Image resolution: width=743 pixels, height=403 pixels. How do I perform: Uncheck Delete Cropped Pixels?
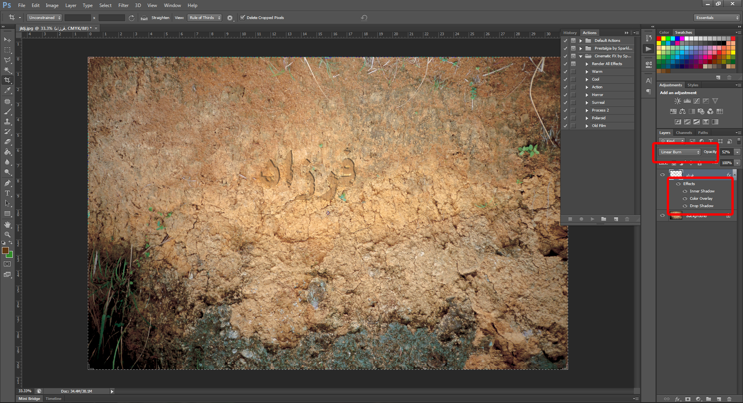pyautogui.click(x=243, y=17)
